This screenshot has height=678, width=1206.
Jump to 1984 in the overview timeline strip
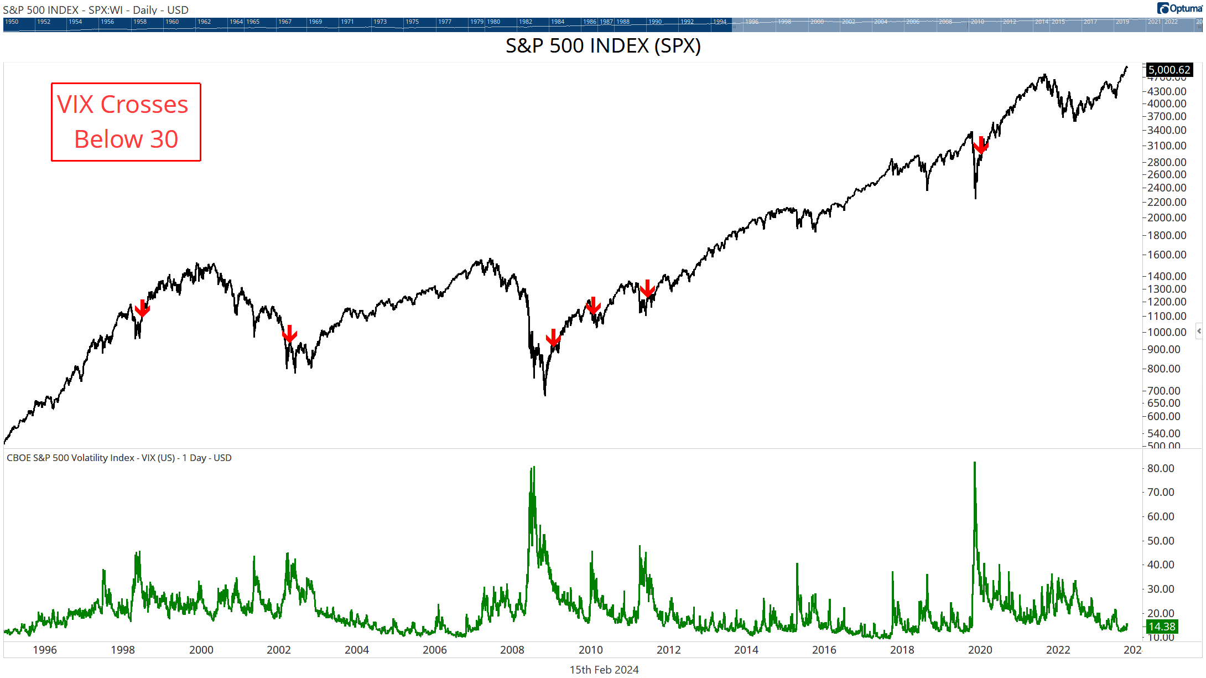tap(558, 22)
